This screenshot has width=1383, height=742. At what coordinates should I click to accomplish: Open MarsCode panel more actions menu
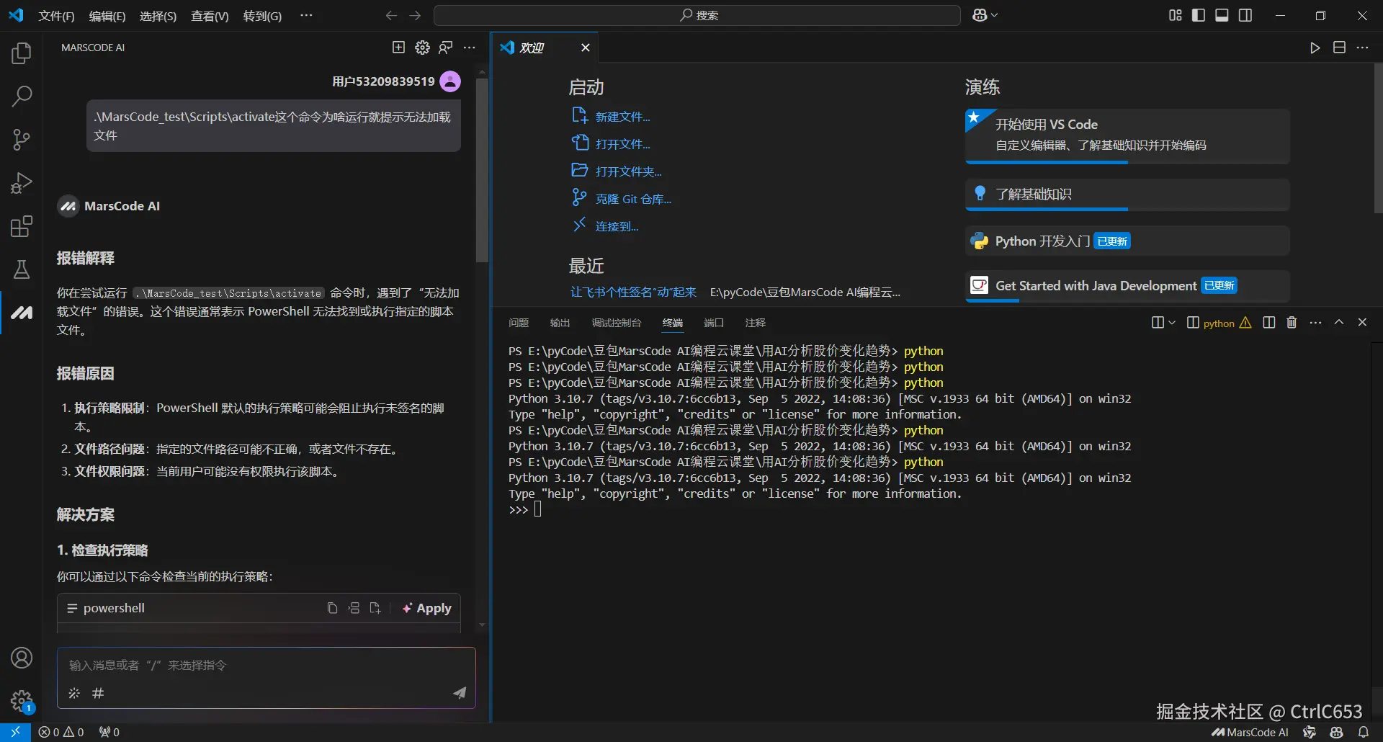[470, 48]
